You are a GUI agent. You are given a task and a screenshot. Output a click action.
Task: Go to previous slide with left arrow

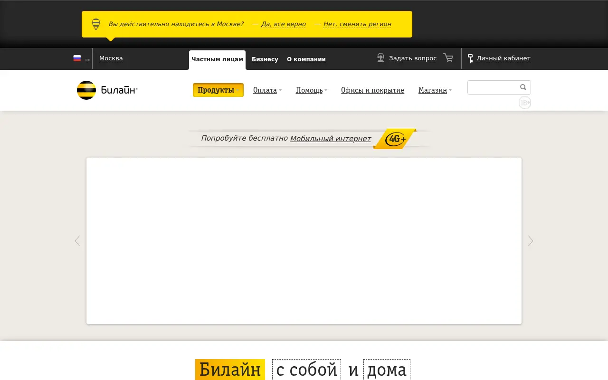pos(77,241)
